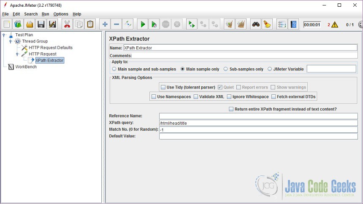Select Test Plan in the tree
The height and width of the screenshot is (204, 363).
pyautogui.click(x=24, y=35)
